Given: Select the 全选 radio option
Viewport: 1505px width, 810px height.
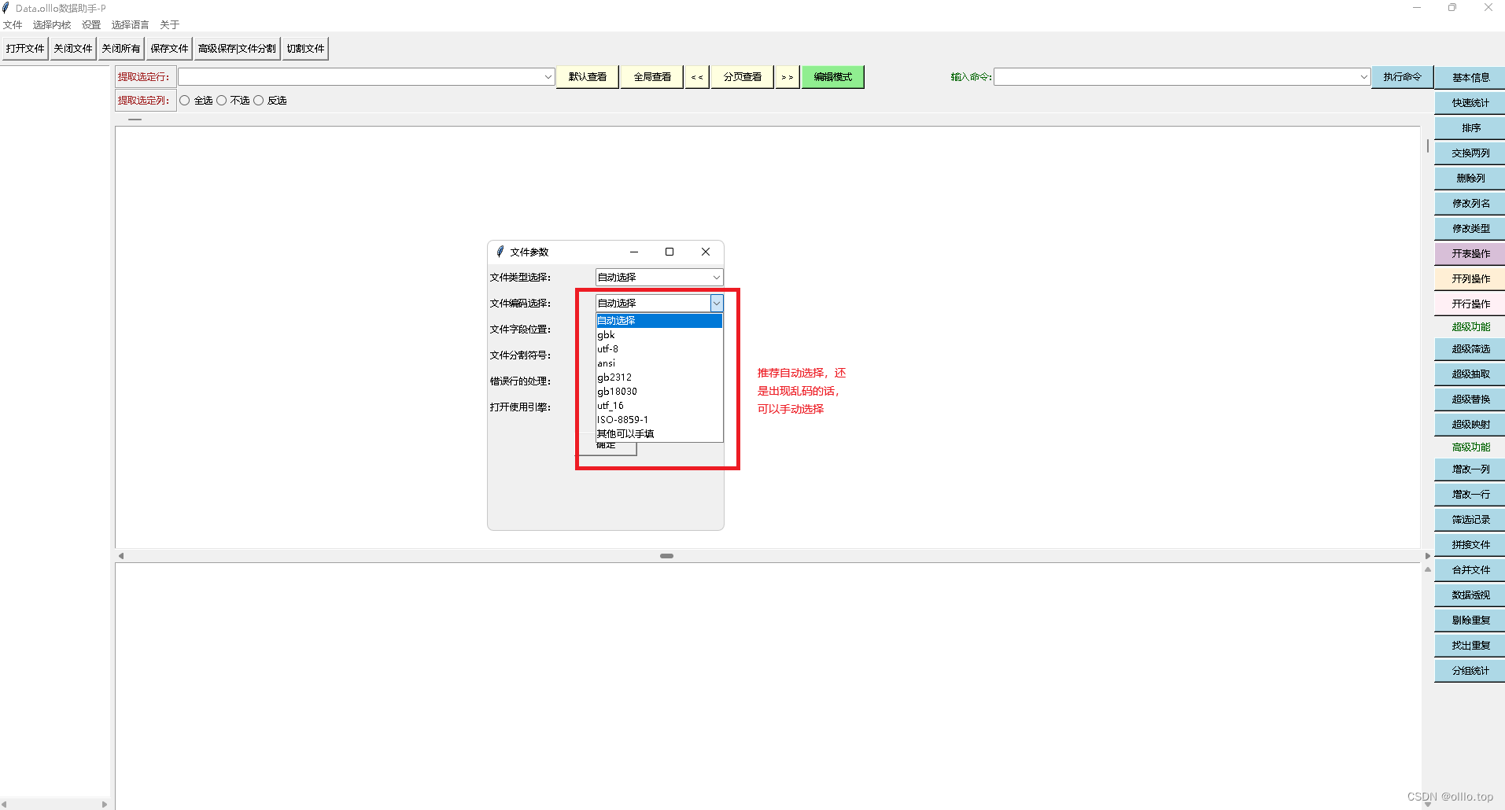Looking at the screenshot, I should coord(184,100).
